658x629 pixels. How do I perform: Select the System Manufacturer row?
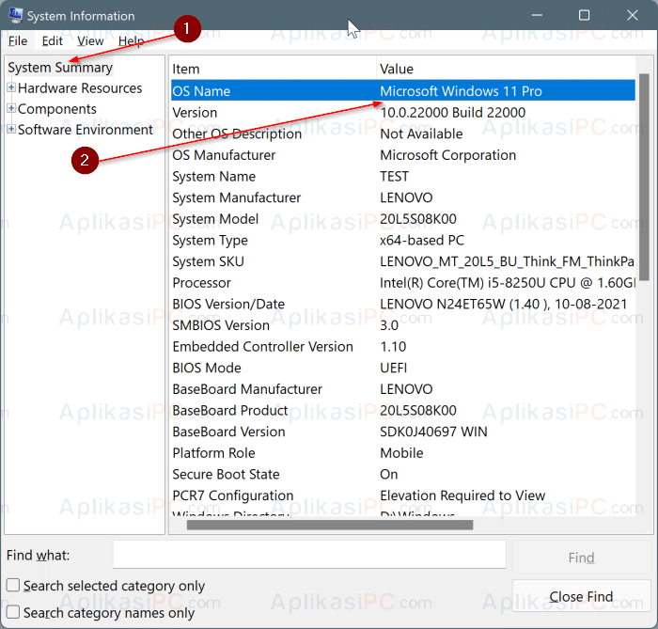click(403, 197)
